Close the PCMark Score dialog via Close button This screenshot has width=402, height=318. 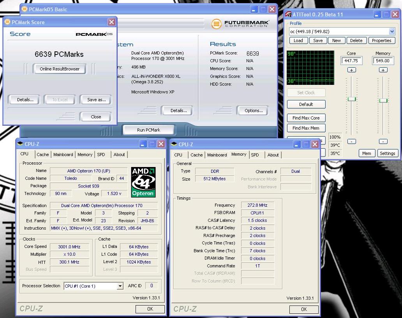(x=95, y=117)
